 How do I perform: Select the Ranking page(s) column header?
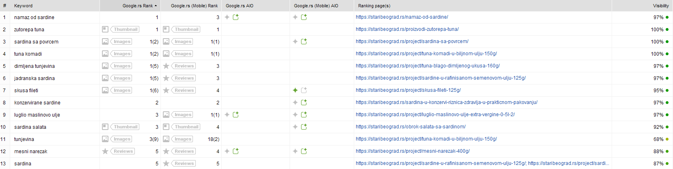(x=374, y=6)
